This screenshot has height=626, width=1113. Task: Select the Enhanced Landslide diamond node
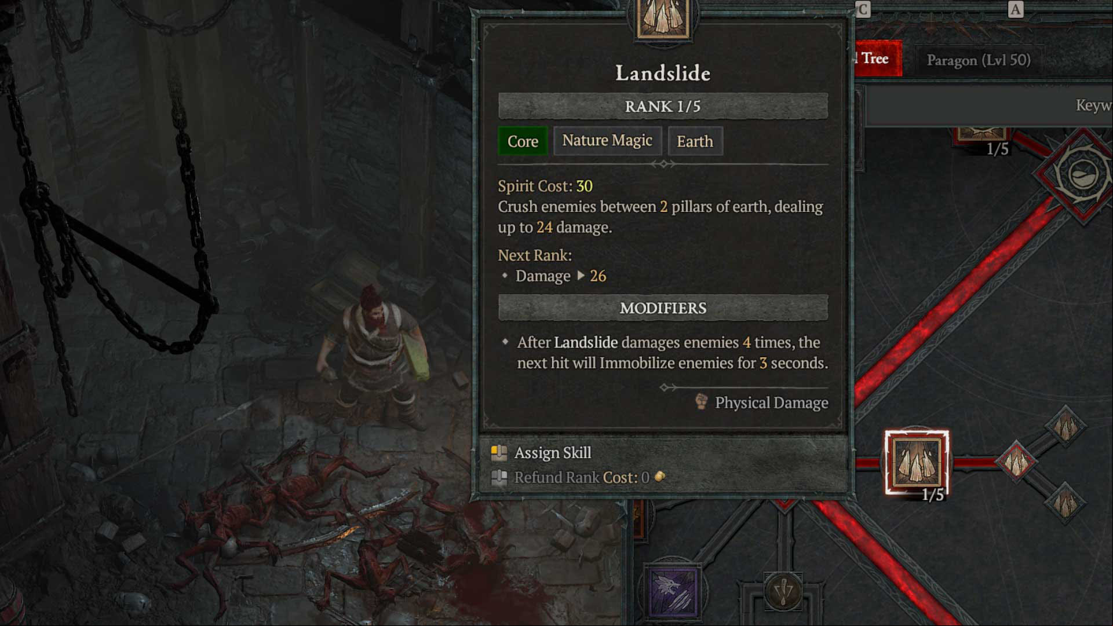(1016, 462)
